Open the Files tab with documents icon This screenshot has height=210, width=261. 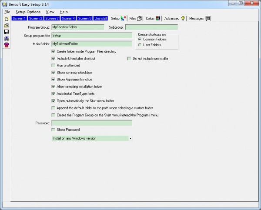click(x=136, y=19)
